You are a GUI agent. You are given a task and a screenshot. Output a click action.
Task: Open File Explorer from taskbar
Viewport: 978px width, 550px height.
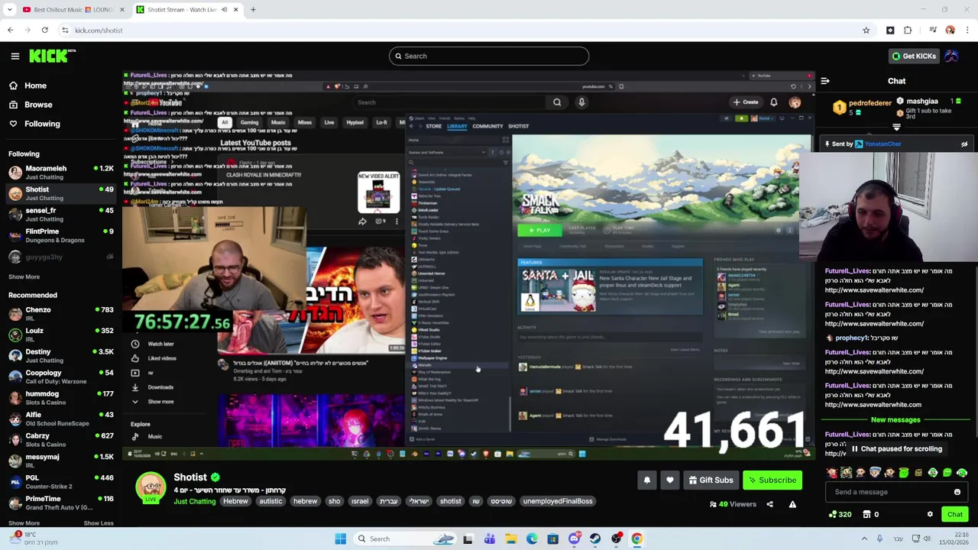510,539
